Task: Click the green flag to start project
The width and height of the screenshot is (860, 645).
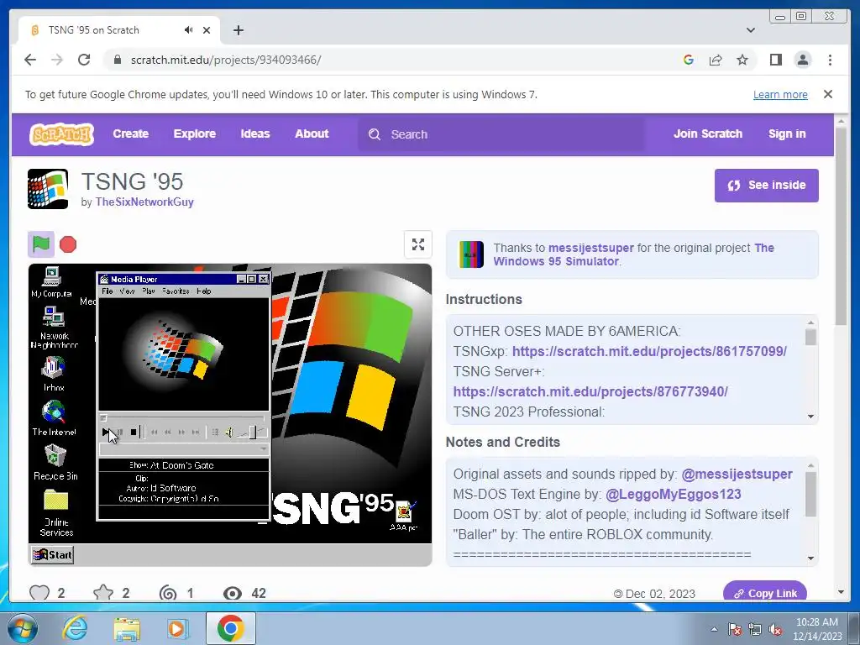Action: [41, 244]
